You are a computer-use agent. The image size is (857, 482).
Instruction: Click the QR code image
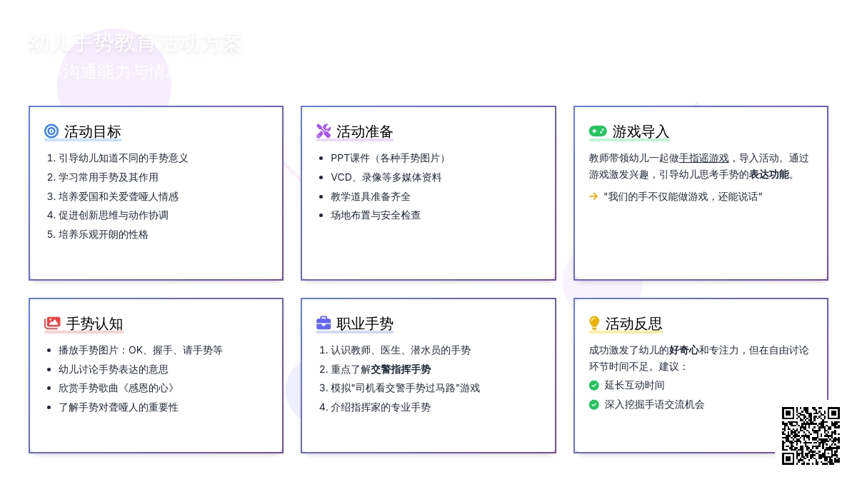(811, 436)
